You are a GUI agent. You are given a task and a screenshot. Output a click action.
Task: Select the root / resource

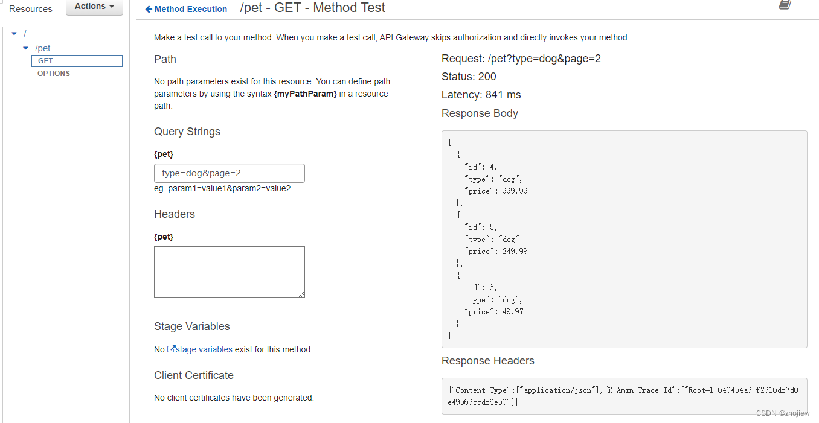(x=25, y=33)
